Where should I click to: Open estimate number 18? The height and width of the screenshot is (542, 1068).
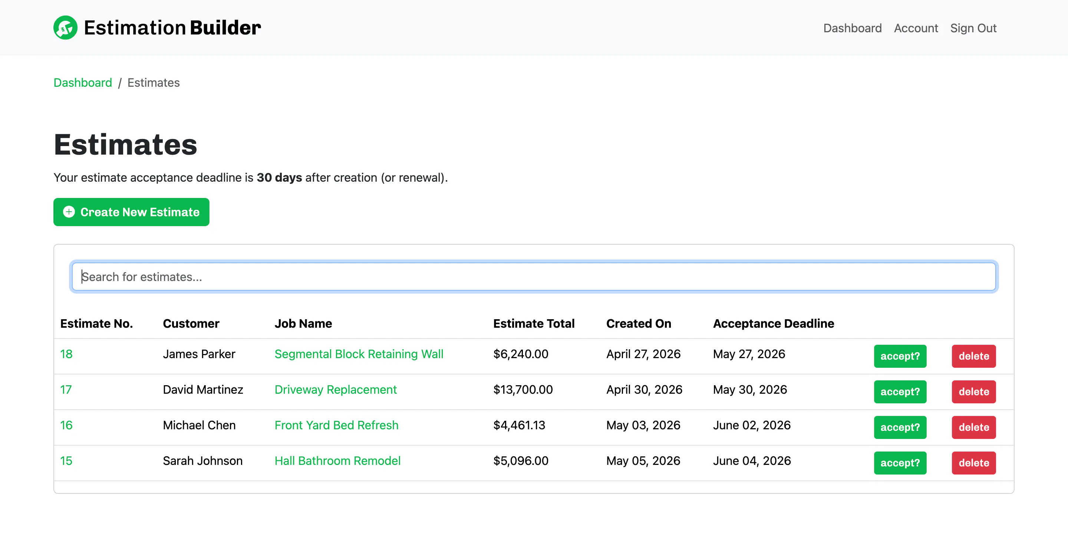point(66,354)
